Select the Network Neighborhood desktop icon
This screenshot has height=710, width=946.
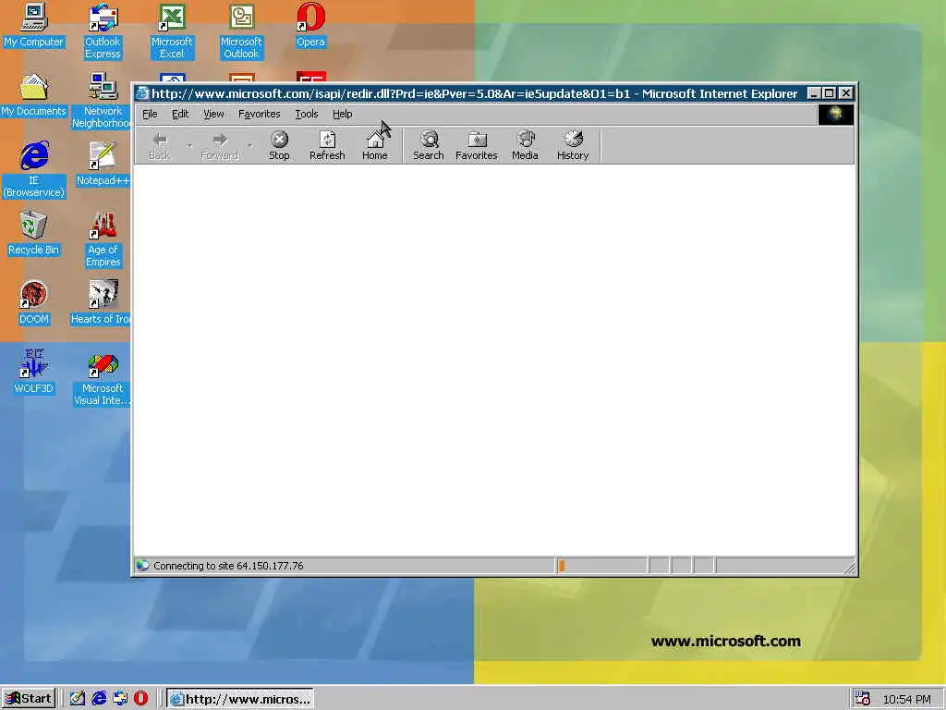(x=102, y=101)
